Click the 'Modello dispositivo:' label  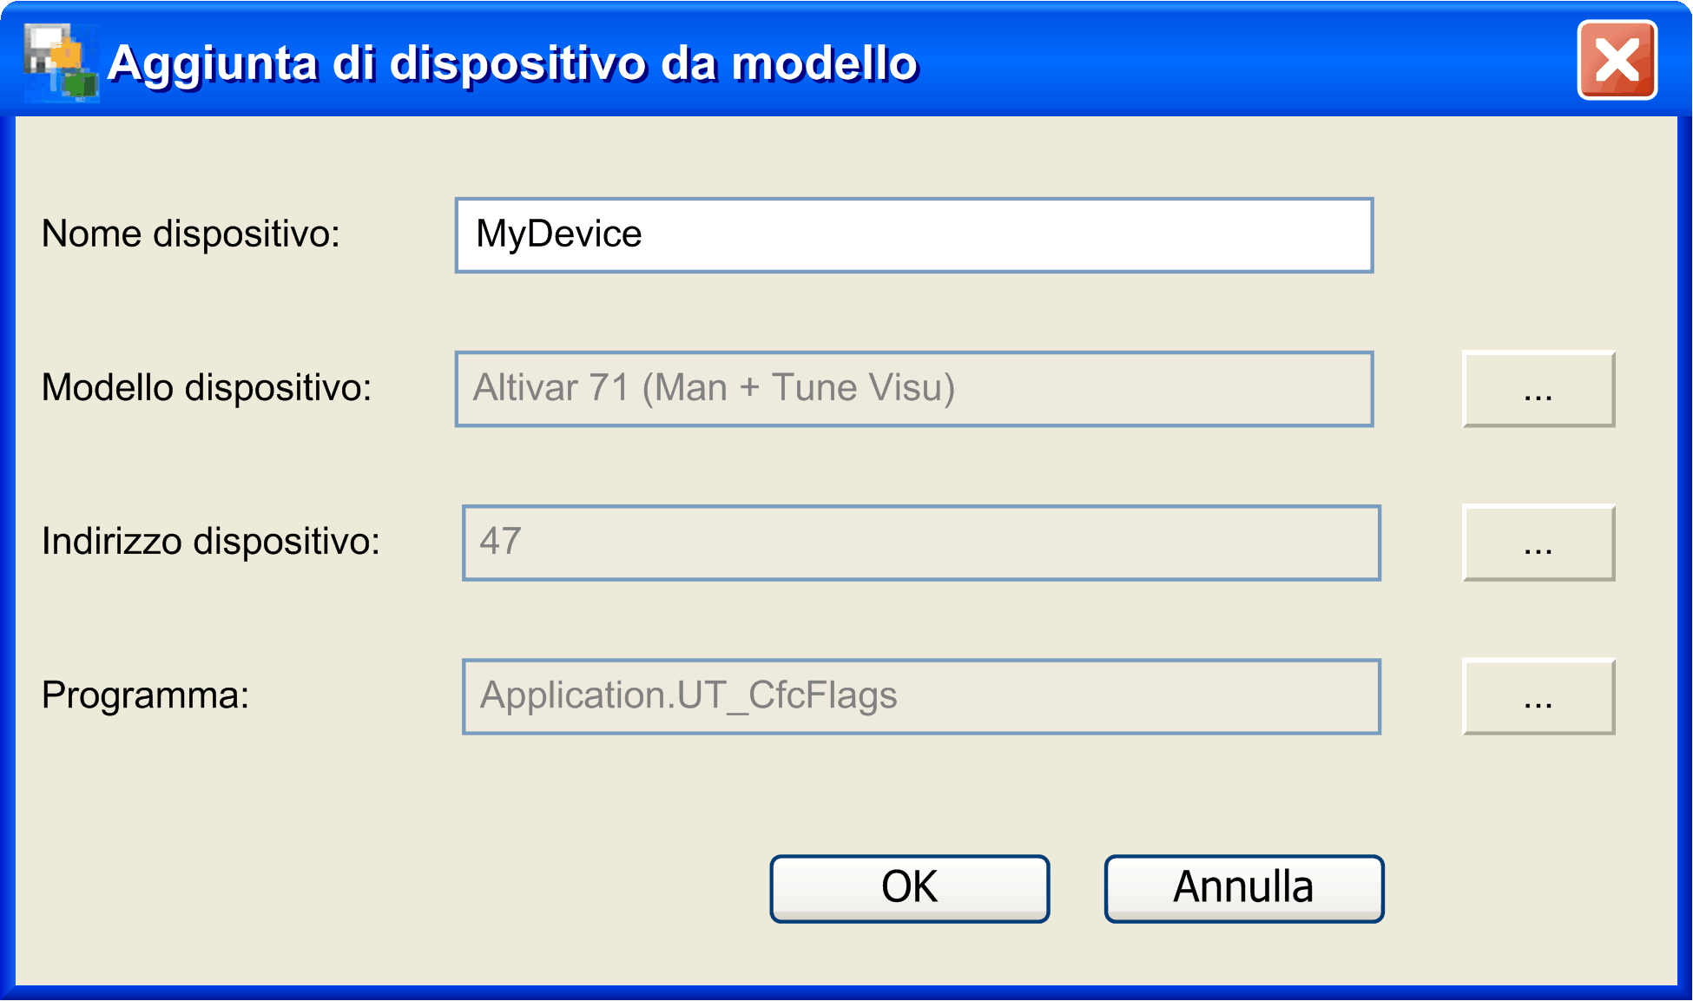point(207,388)
